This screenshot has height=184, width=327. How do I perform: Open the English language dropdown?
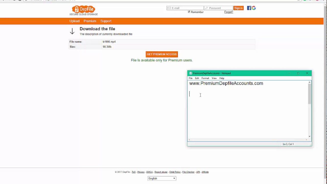coord(162,178)
